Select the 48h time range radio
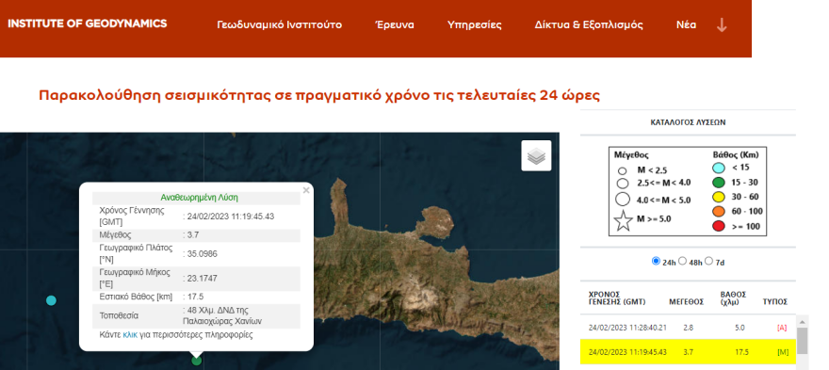This screenshot has height=370, width=829. pos(683,261)
